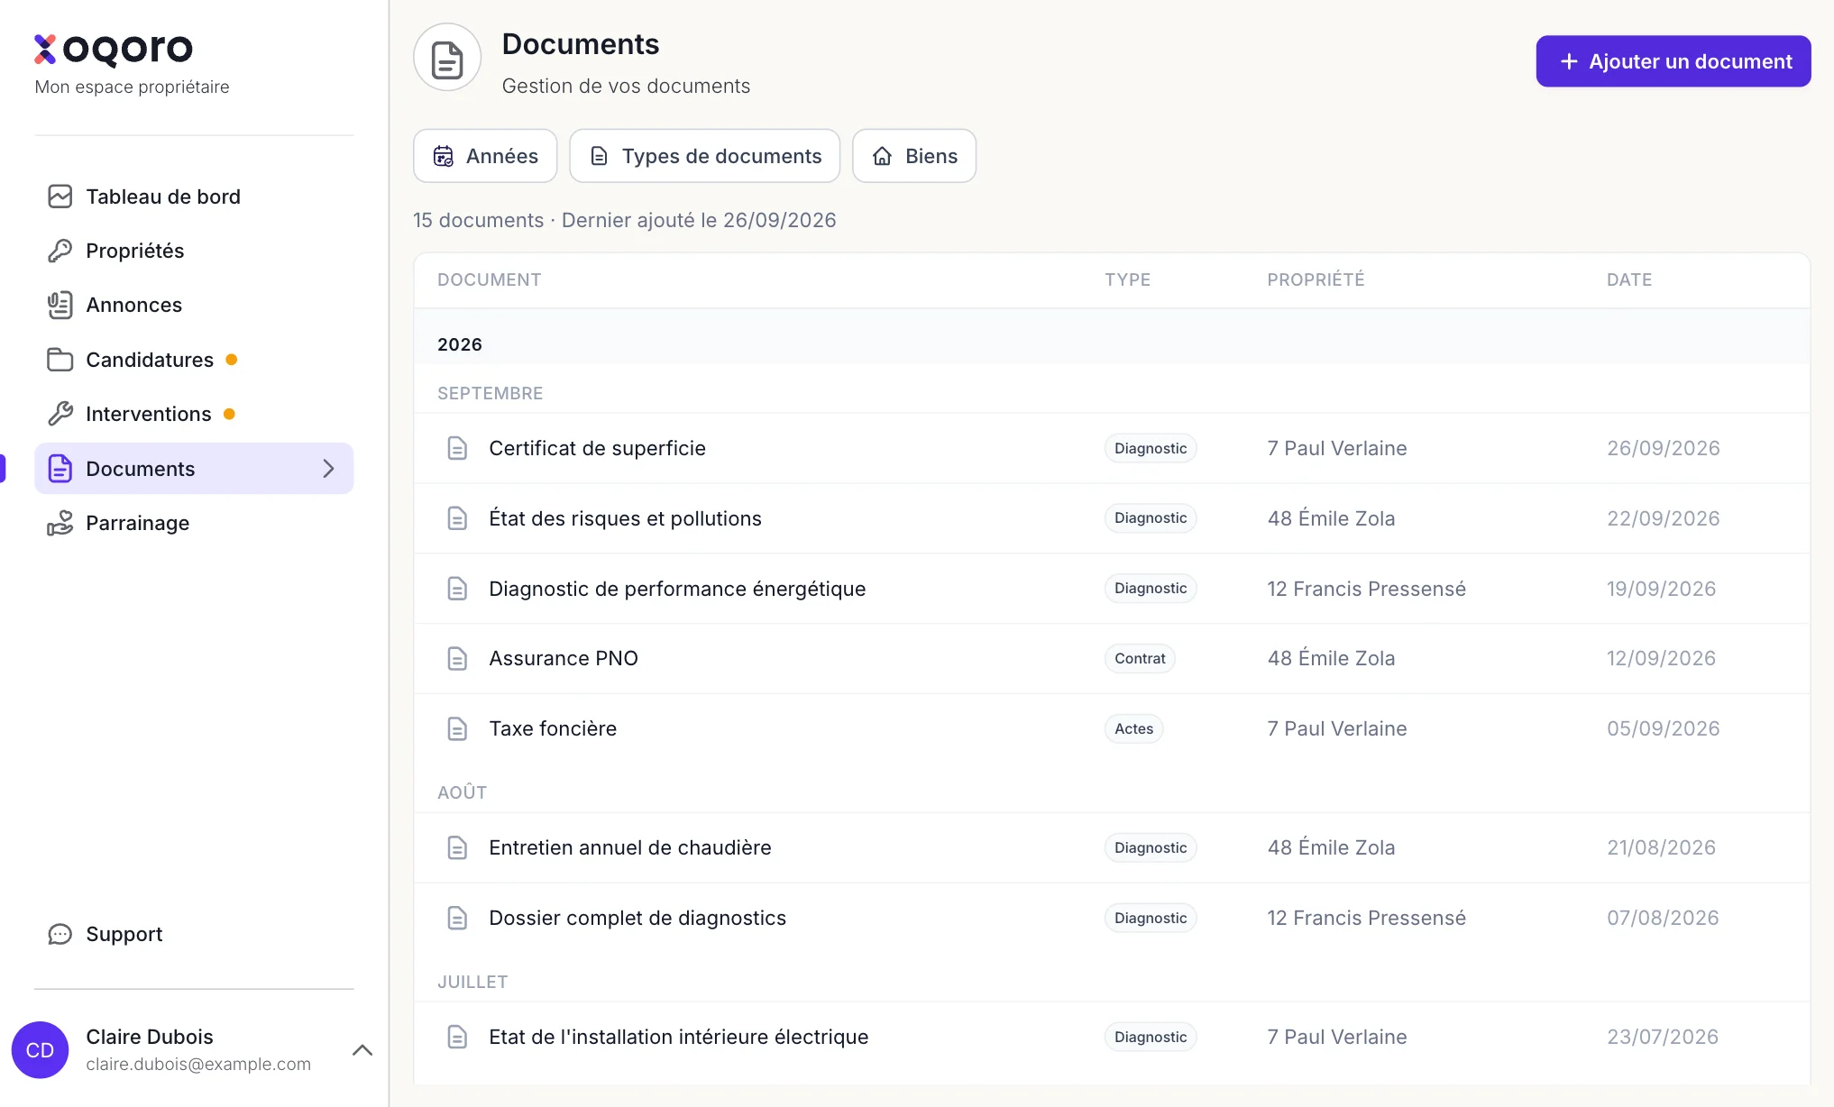The width and height of the screenshot is (1834, 1107).
Task: Click the Documents icon in sidebar
Action: coord(60,469)
